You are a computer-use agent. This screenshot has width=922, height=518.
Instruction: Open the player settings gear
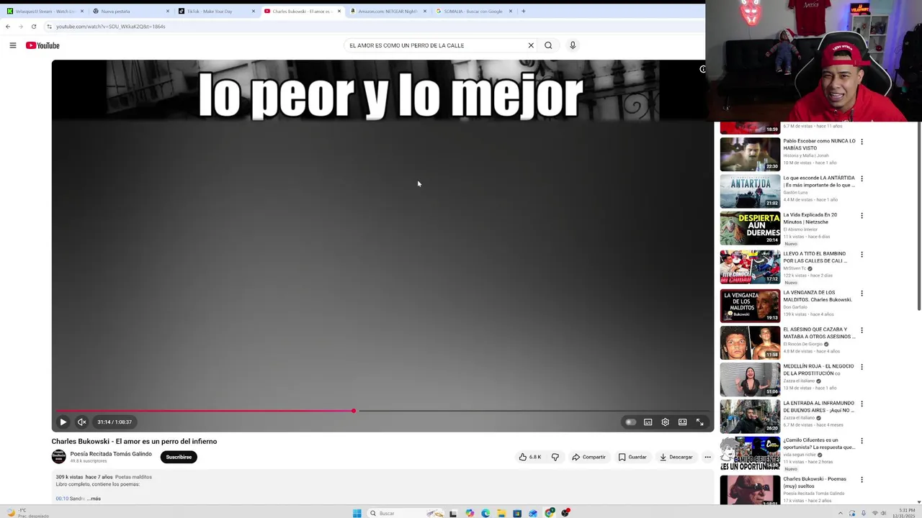pyautogui.click(x=665, y=422)
